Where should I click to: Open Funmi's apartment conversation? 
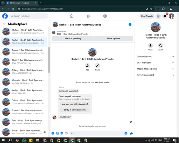(24, 112)
